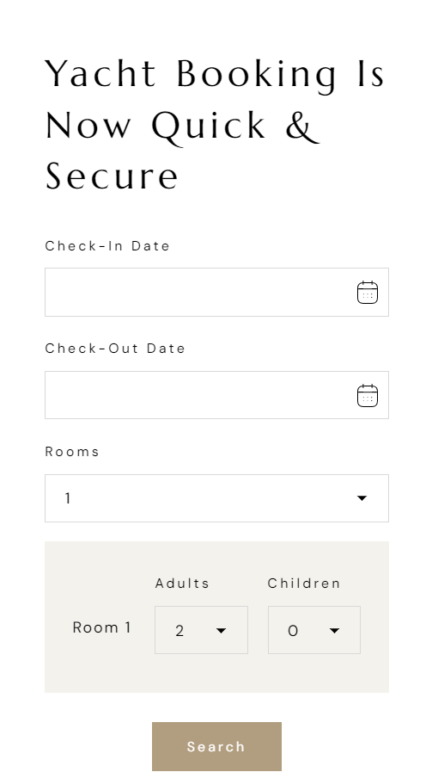Focus the Check-Out Date input field
This screenshot has height=772, width=432.
(216, 395)
